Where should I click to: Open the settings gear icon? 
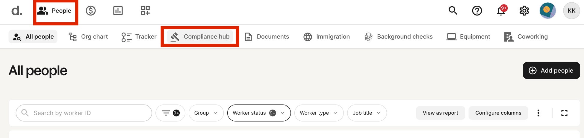(x=524, y=11)
